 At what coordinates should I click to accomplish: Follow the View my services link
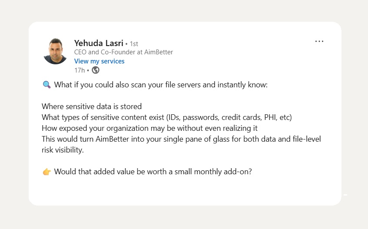click(99, 61)
